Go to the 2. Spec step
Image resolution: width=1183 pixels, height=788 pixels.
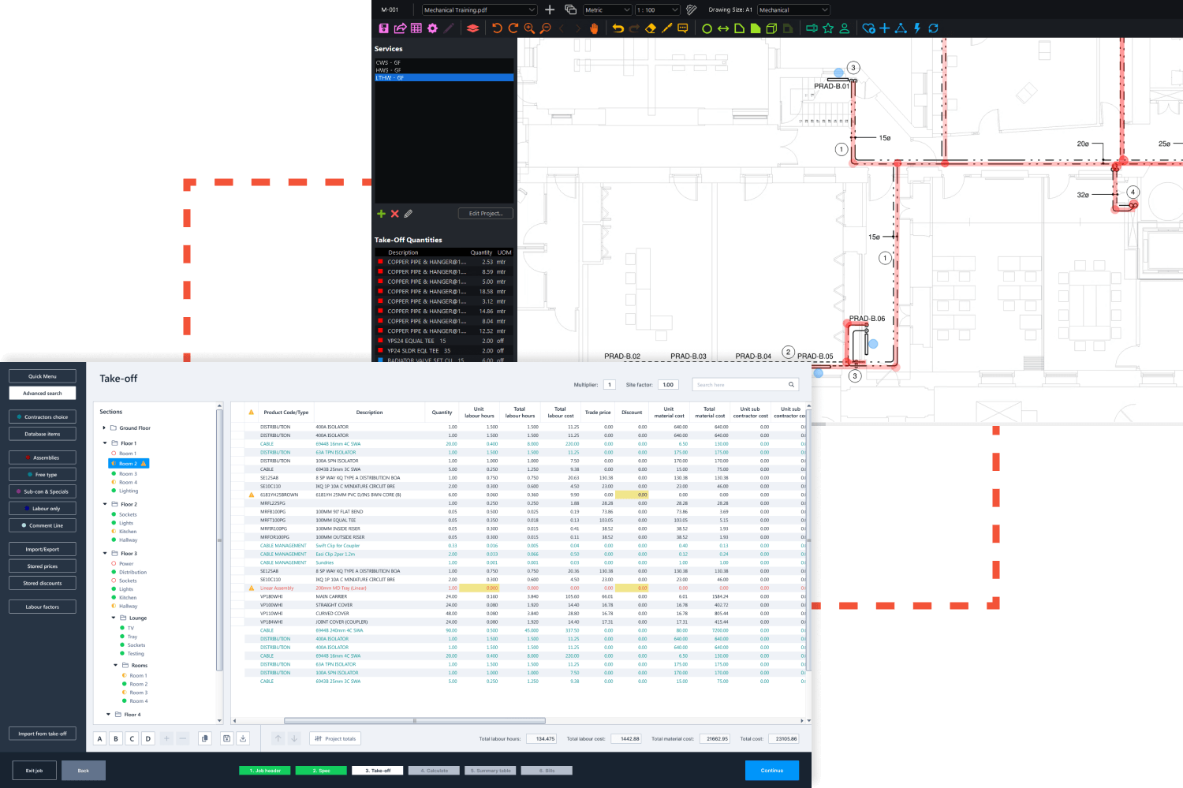tap(320, 771)
